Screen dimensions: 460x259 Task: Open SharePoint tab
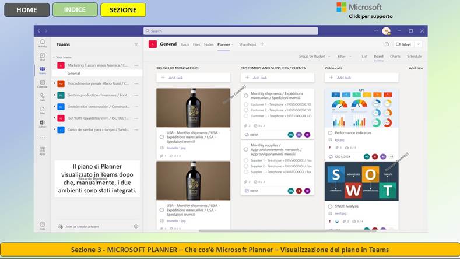(x=247, y=44)
